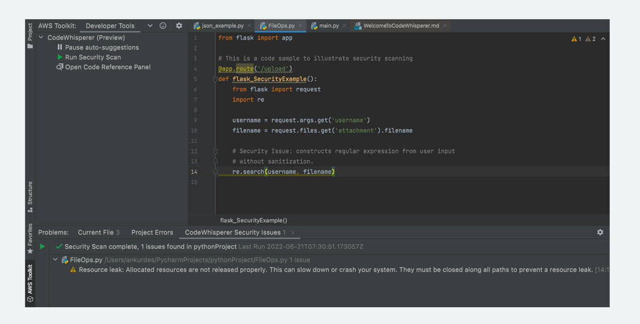Switch to json_example.py editor tab
640x324 pixels.
click(223, 26)
